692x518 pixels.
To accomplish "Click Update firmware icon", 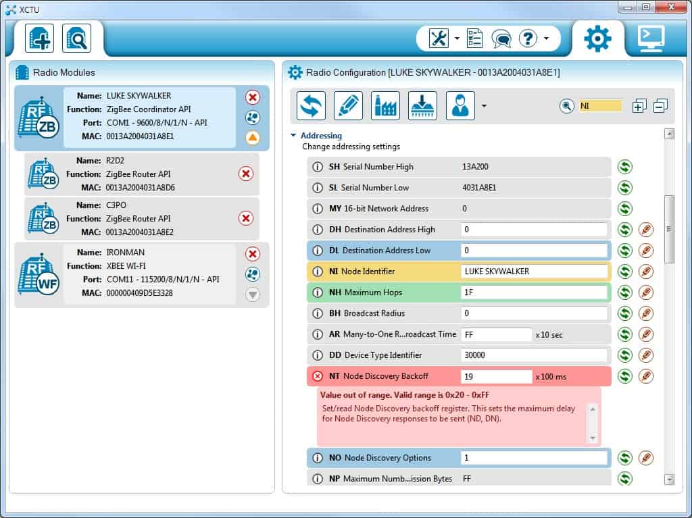I will coord(422,106).
